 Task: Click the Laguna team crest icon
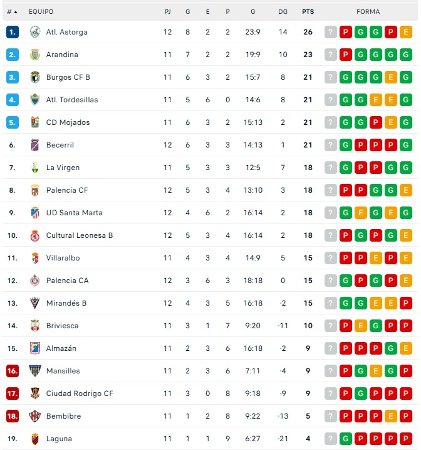pos(34,439)
